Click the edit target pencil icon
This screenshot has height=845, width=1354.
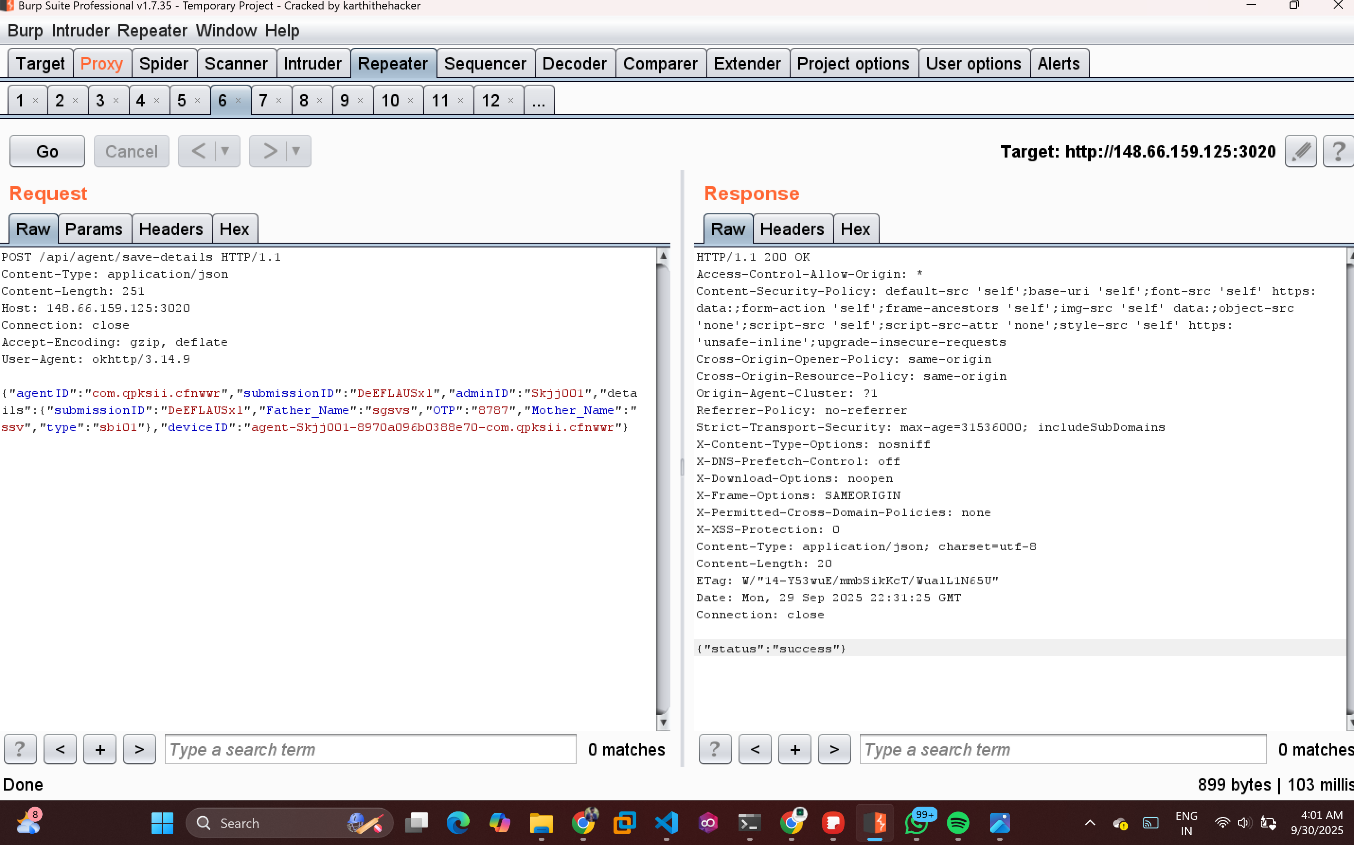tap(1301, 151)
